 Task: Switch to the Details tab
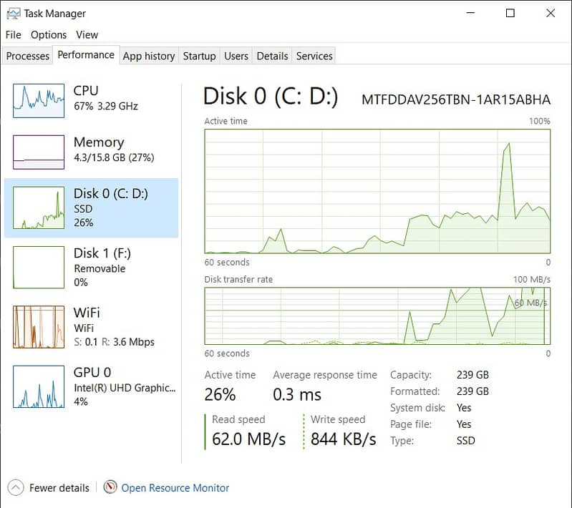click(x=272, y=56)
